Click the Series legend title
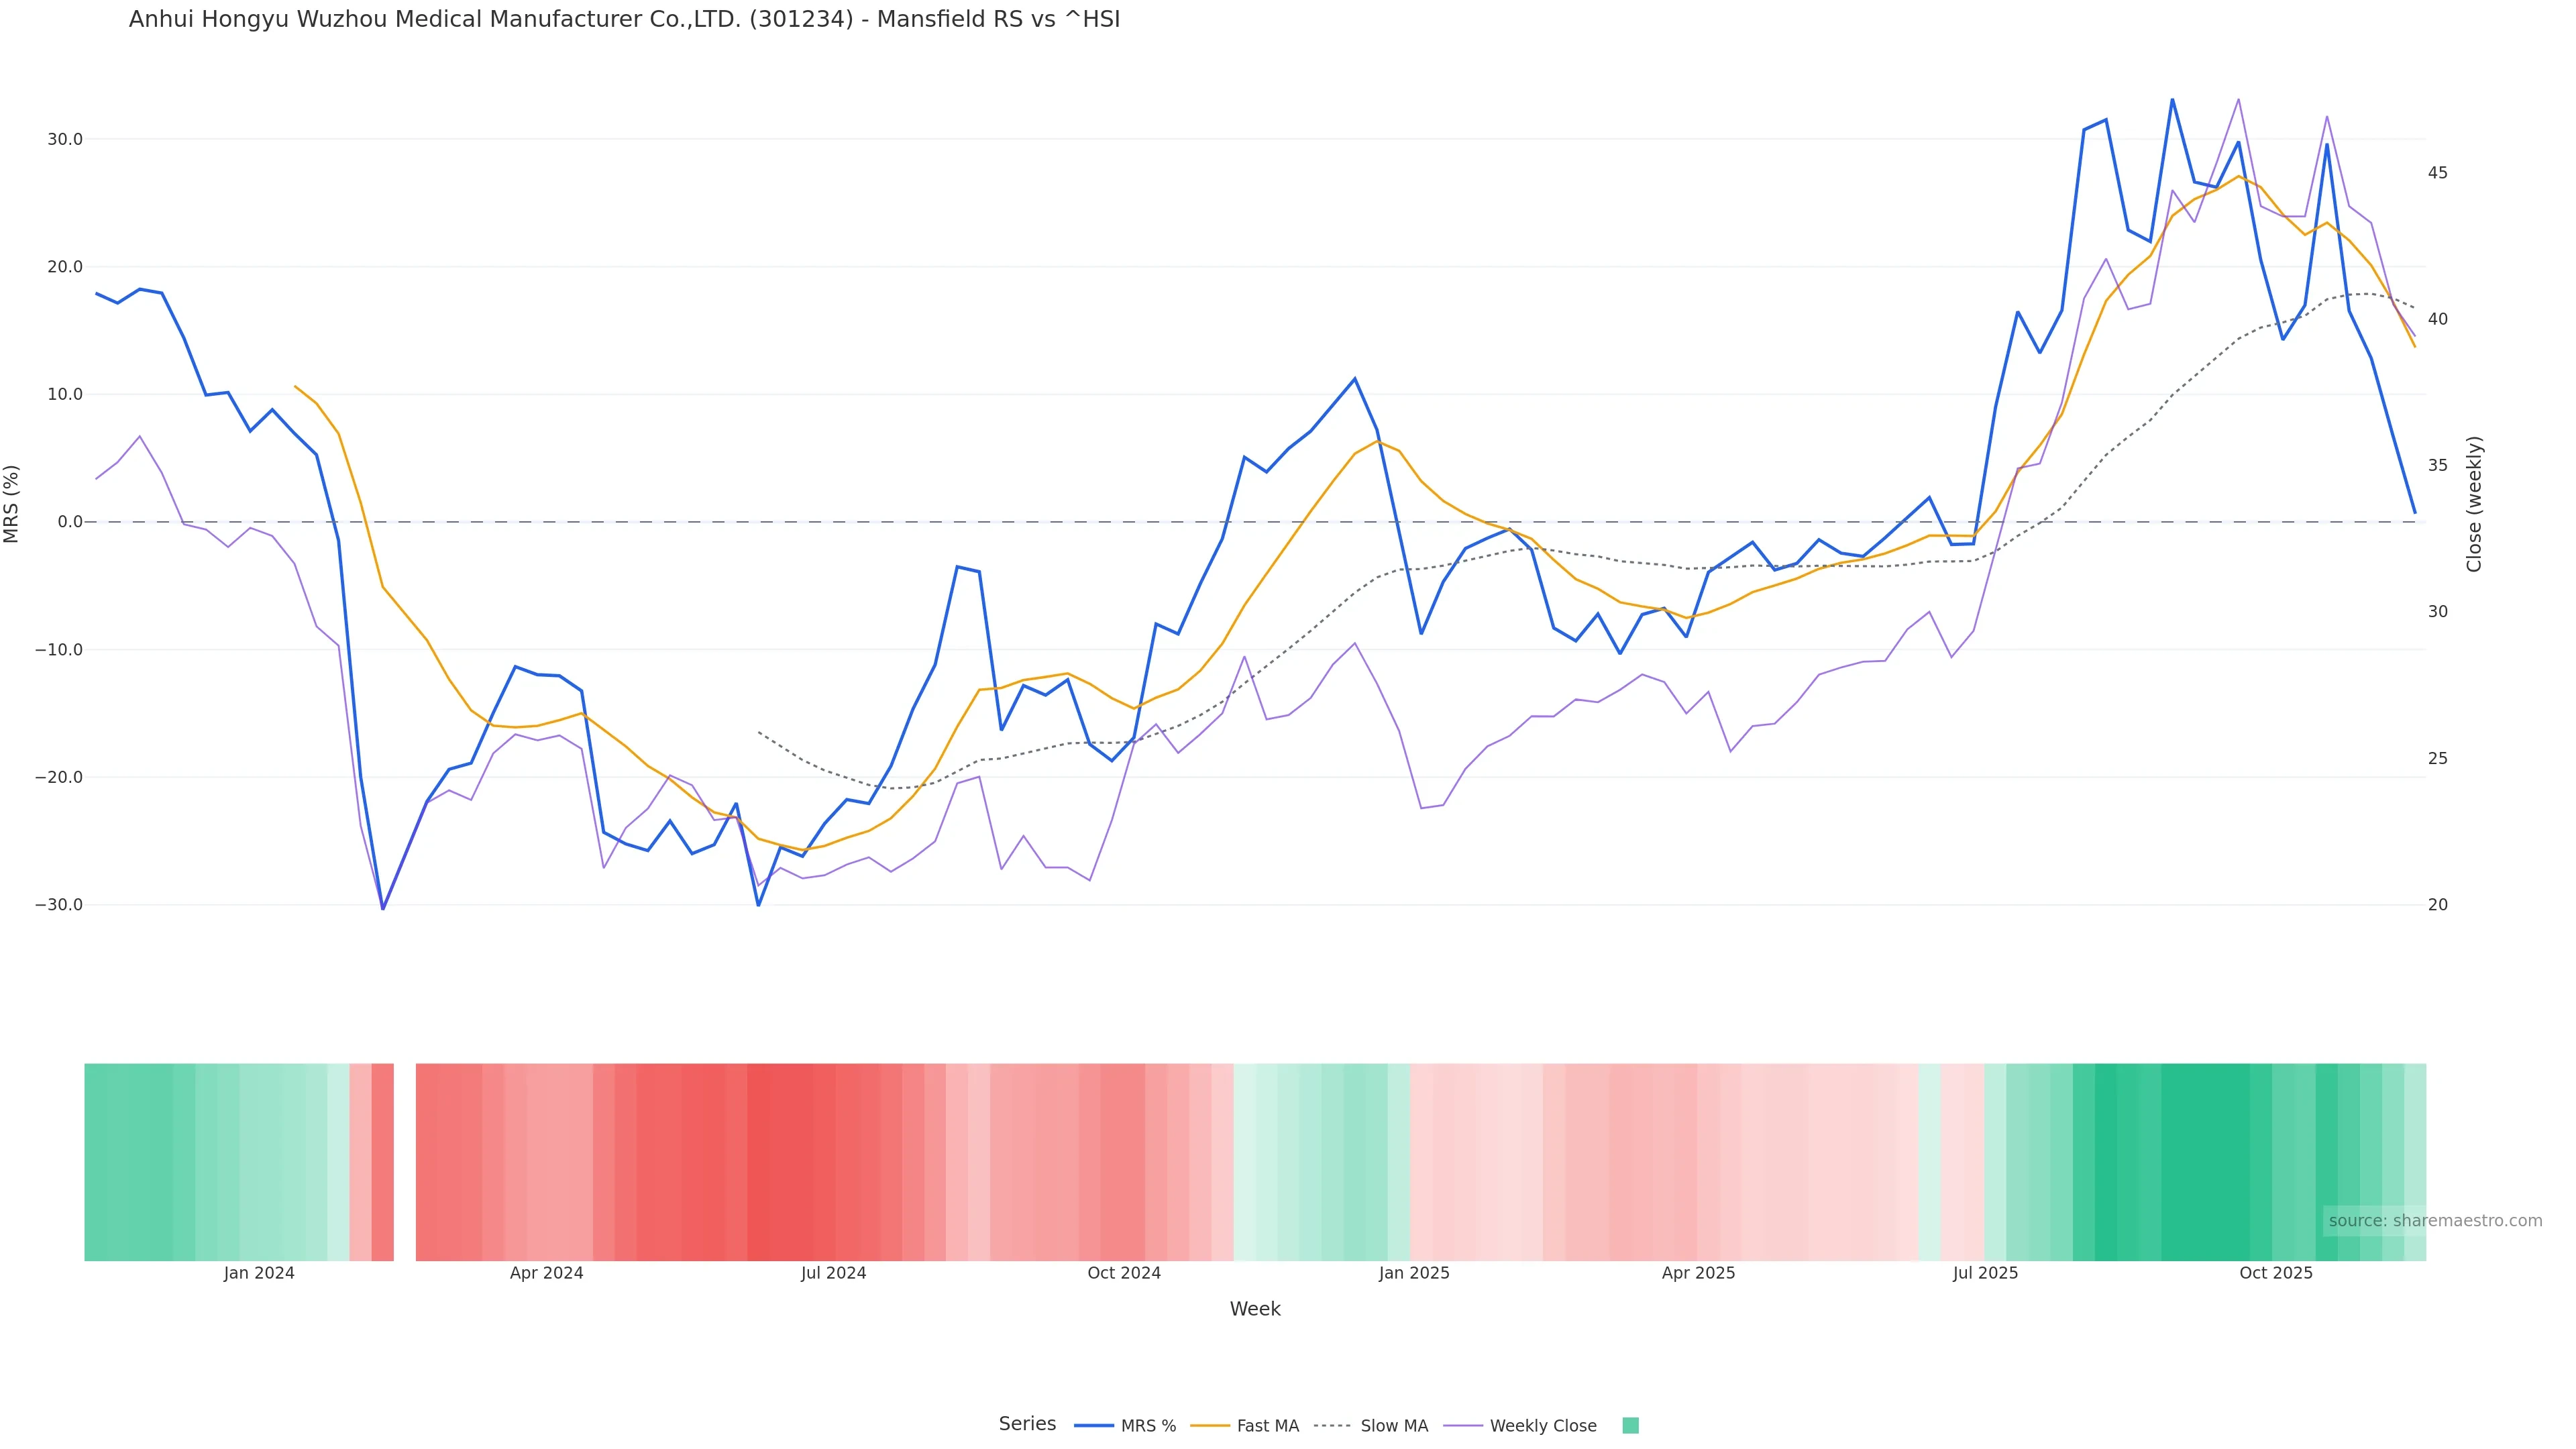Screen dimensions: 2576x1449 (1027, 1424)
